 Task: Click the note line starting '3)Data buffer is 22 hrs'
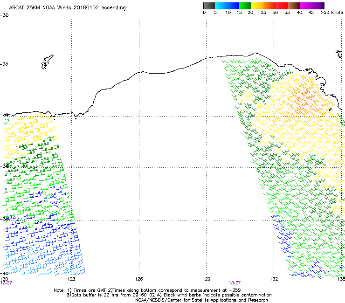(169, 295)
